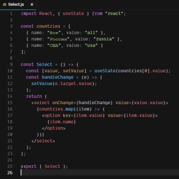Image resolution: width=179 pixels, height=179 pixels.
Task: Click "Select" in the export statement
Action: [x=52, y=167]
